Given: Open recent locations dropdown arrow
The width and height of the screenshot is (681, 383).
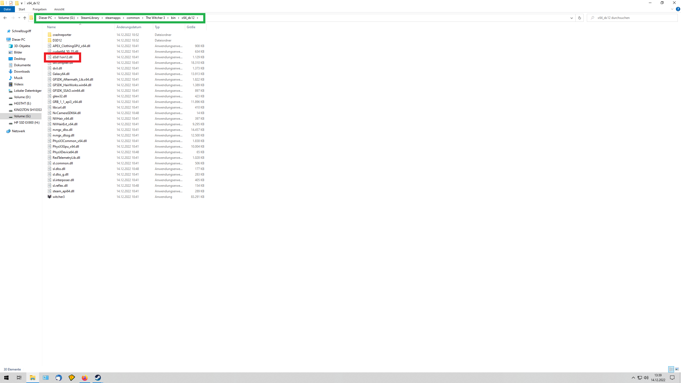Looking at the screenshot, I should [x=19, y=18].
